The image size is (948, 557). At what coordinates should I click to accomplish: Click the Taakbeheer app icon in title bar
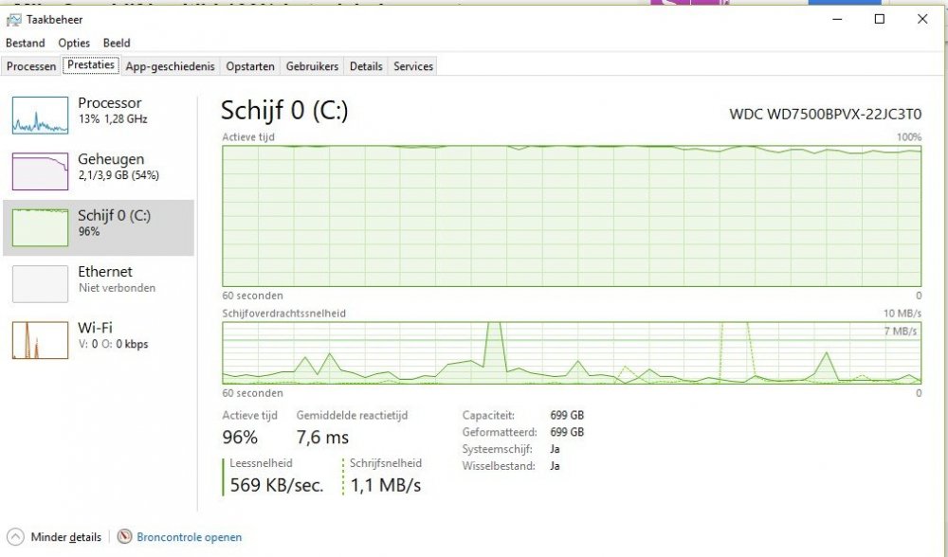[14, 19]
